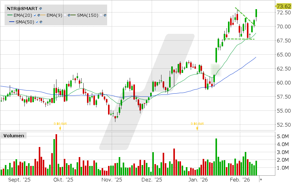Click the 73.62 last price label
The width and height of the screenshot is (293, 183).
(284, 5)
